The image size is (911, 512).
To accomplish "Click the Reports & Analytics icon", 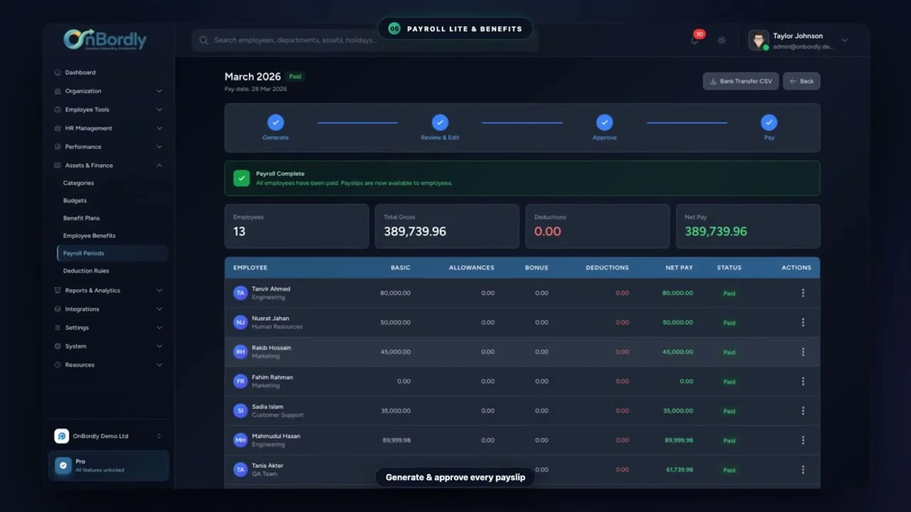I will (58, 290).
